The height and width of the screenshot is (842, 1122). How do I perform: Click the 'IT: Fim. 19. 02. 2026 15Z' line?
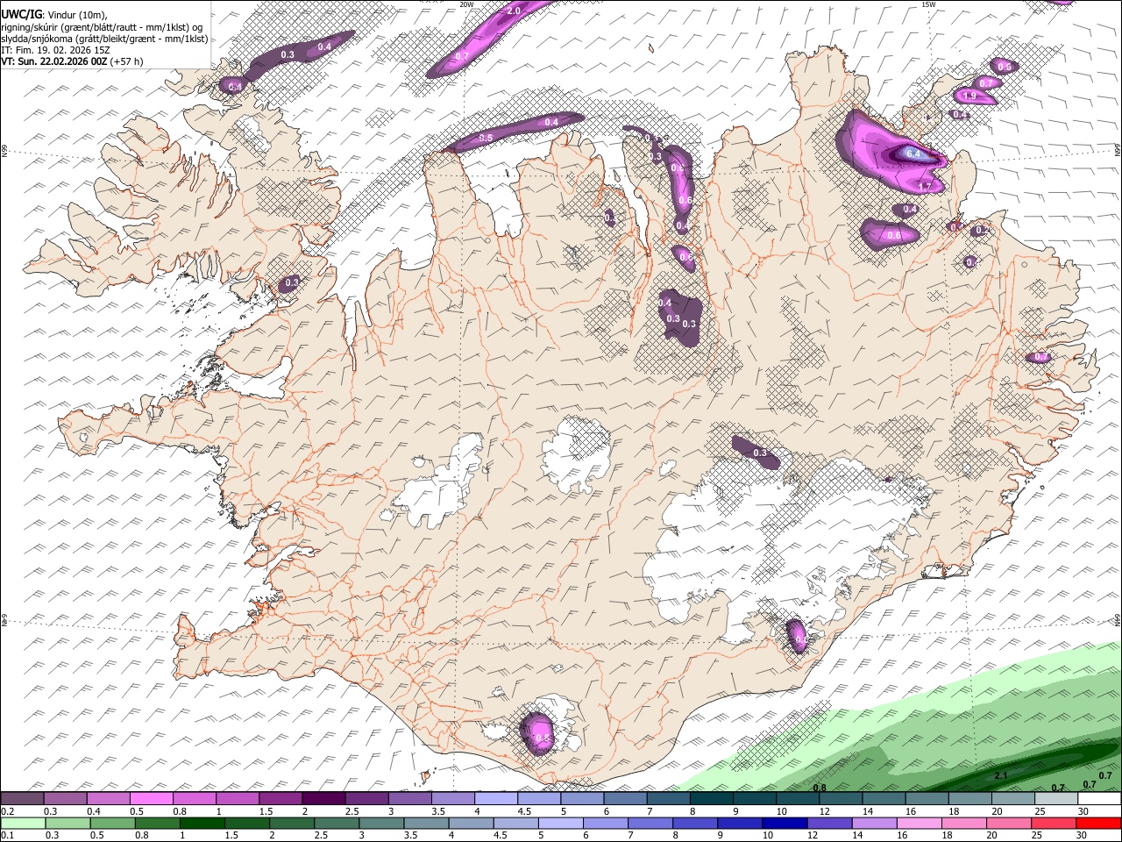[55, 50]
